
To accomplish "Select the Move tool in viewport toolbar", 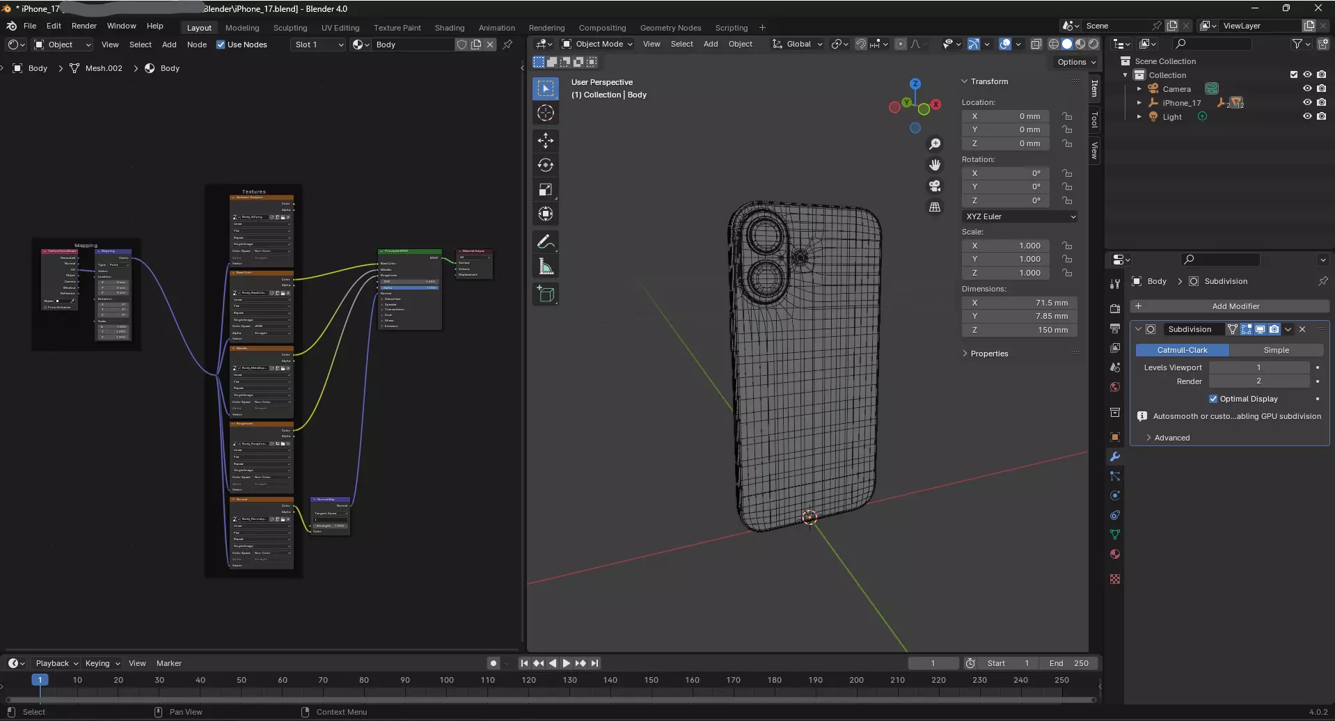I will pyautogui.click(x=546, y=141).
